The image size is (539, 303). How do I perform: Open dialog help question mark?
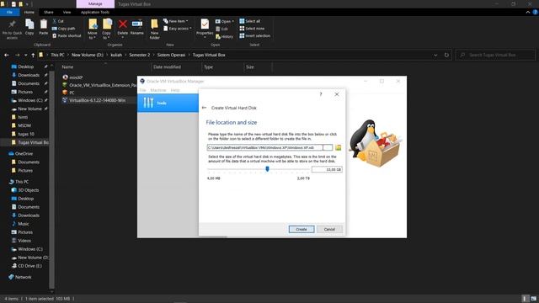point(321,94)
